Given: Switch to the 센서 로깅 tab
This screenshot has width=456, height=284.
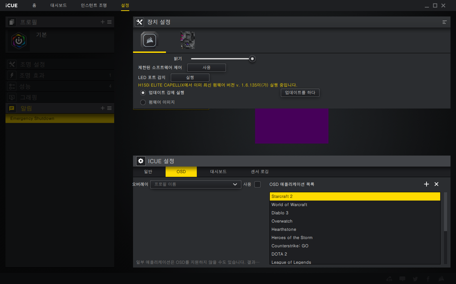Looking at the screenshot, I should click(x=260, y=172).
